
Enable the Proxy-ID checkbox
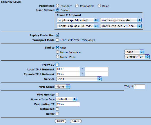57,65
